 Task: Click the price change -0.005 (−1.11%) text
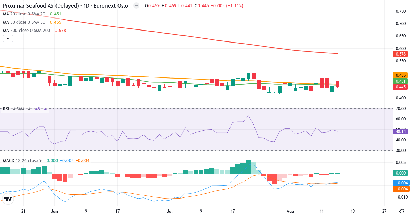227,6
